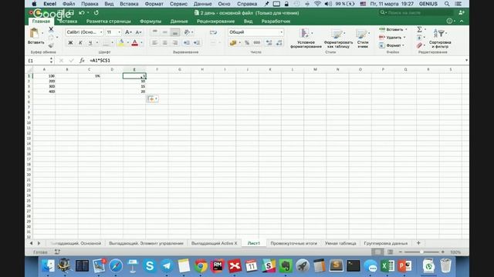The width and height of the screenshot is (494, 277).
Task: Open the Рецензирование ribbon tab
Action: click(x=215, y=22)
